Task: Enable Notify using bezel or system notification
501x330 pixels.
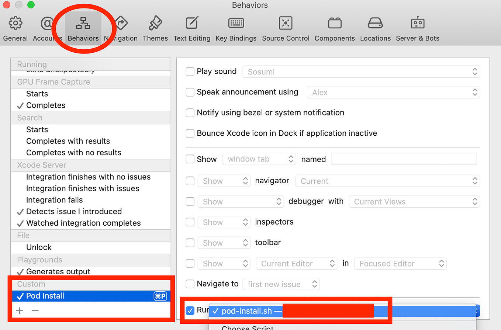Action: 190,113
